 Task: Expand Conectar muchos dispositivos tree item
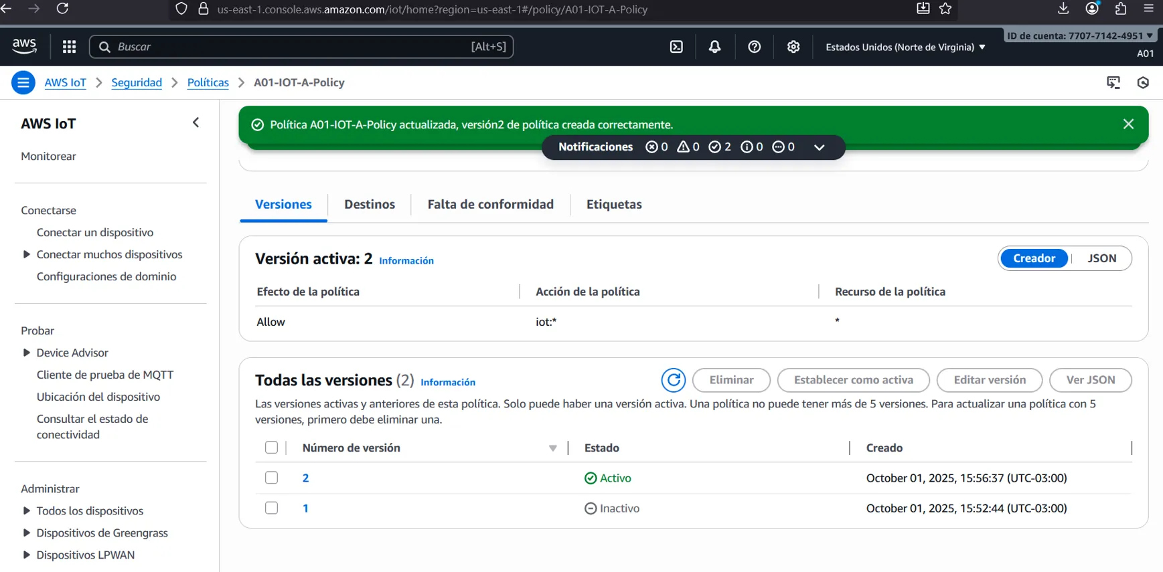pyautogui.click(x=27, y=255)
